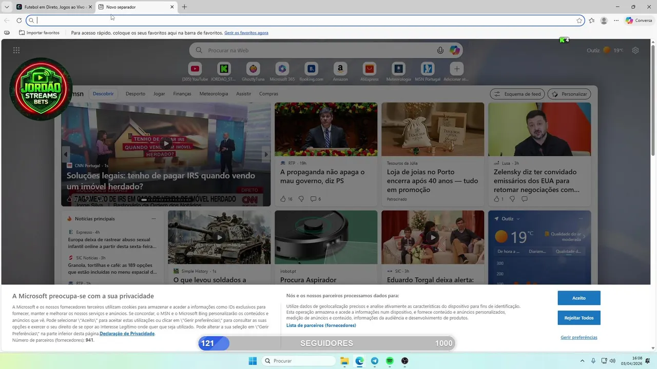Image resolution: width=657 pixels, height=369 pixels.
Task: Select the Finanças feed tab
Action: point(182,94)
